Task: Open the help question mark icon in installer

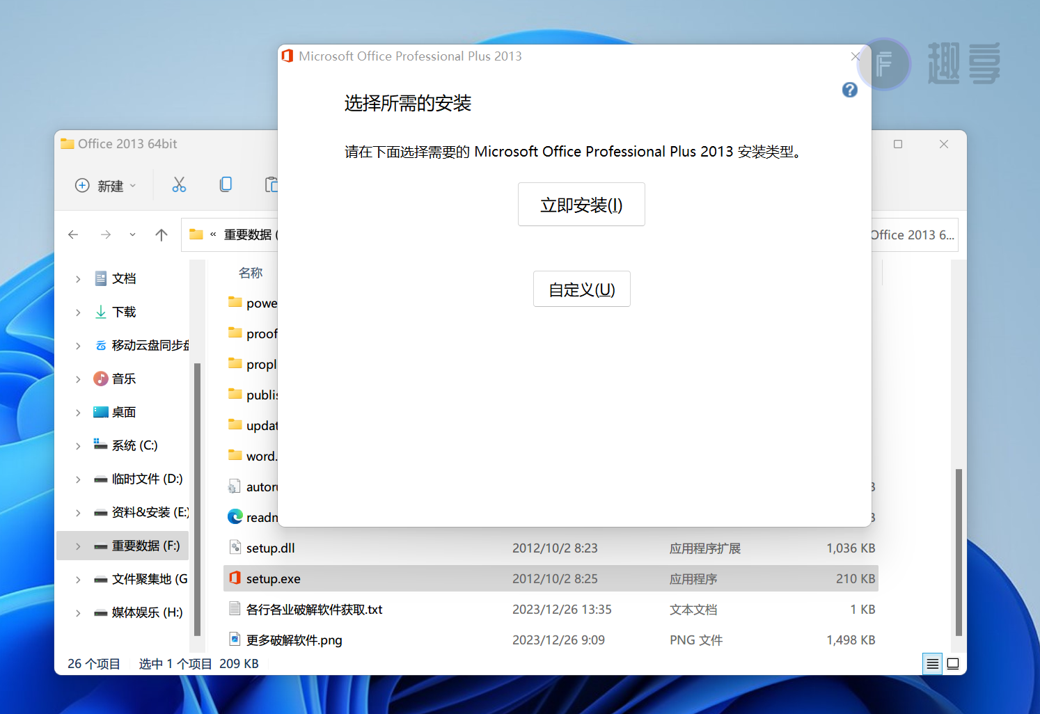Action: point(849,90)
